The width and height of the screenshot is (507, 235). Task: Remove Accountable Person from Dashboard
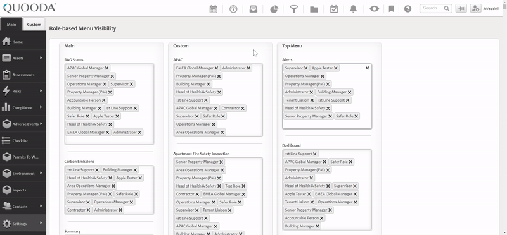[x=321, y=218]
